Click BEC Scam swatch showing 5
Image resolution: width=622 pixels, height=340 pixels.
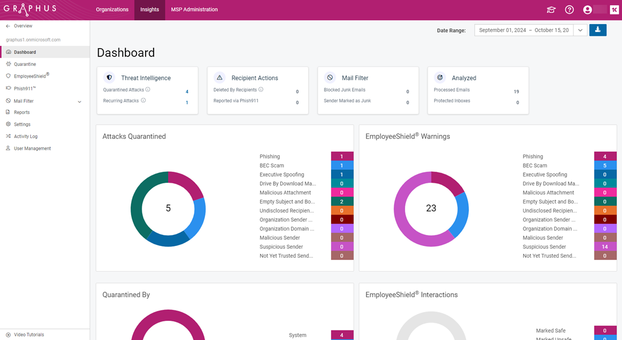tap(605, 165)
